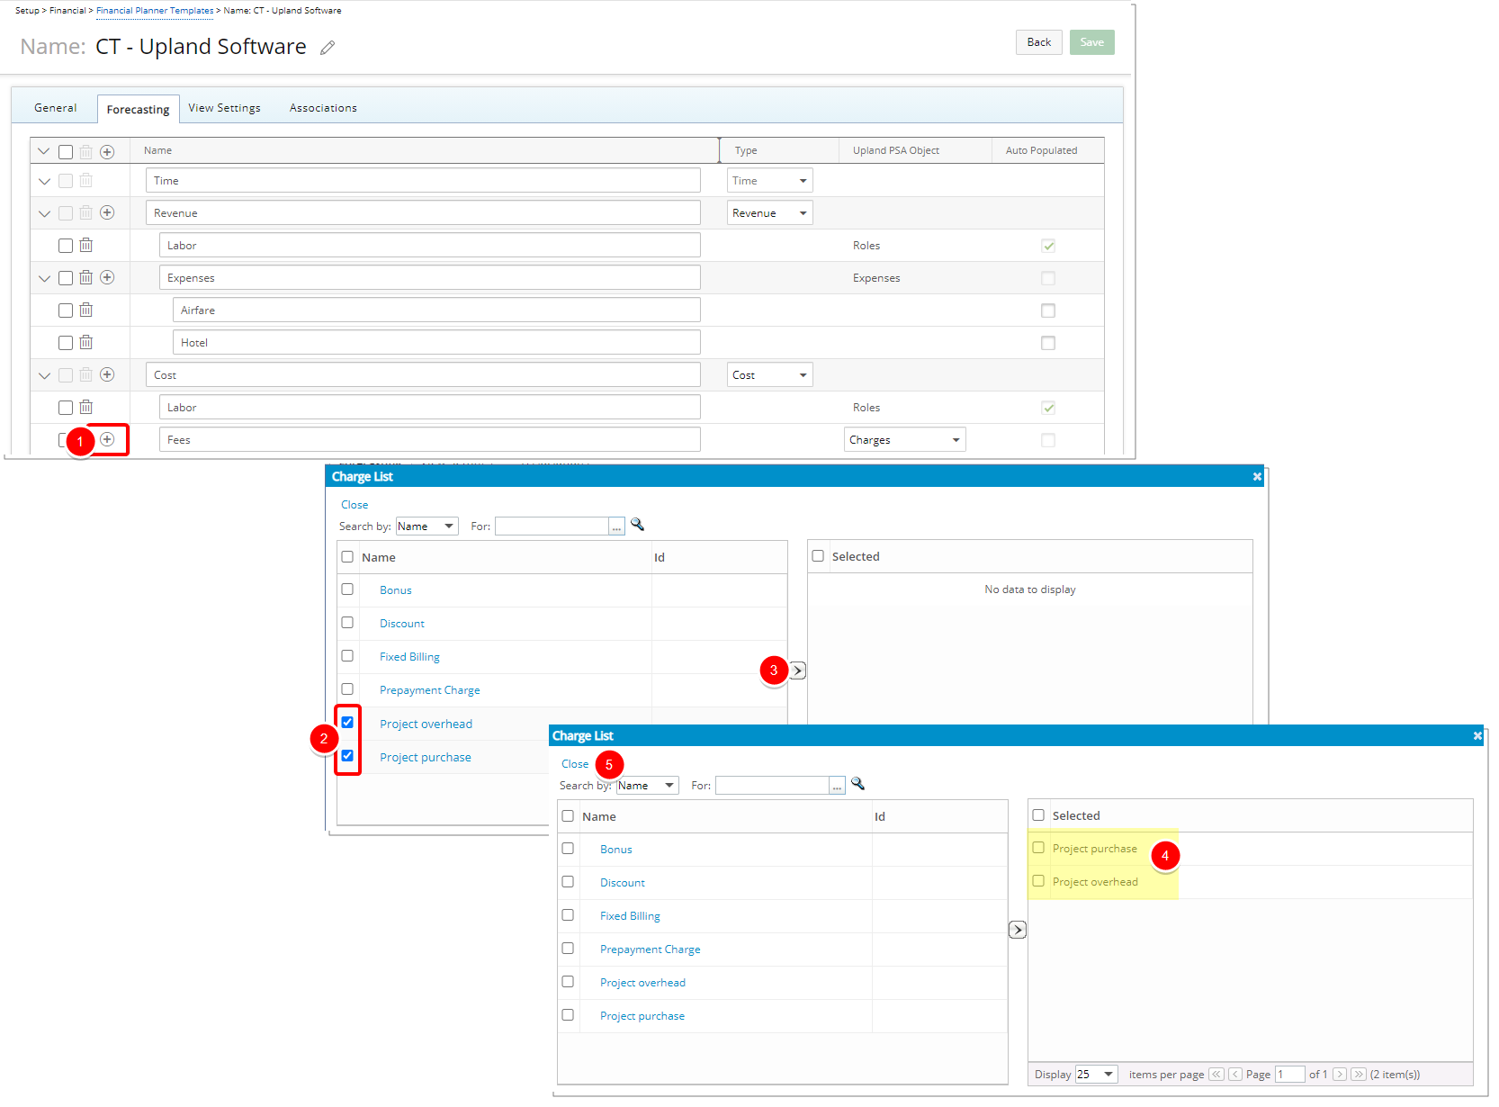Check Bonus in back Charge List
The image size is (1499, 1107).
click(347, 589)
